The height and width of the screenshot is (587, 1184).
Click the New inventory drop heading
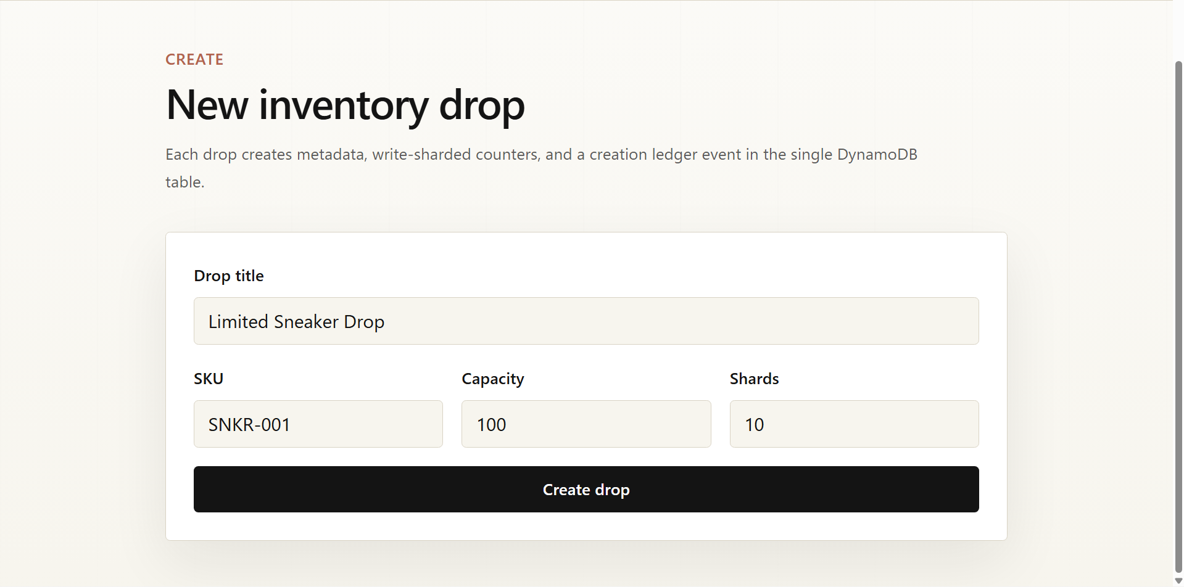(346, 105)
